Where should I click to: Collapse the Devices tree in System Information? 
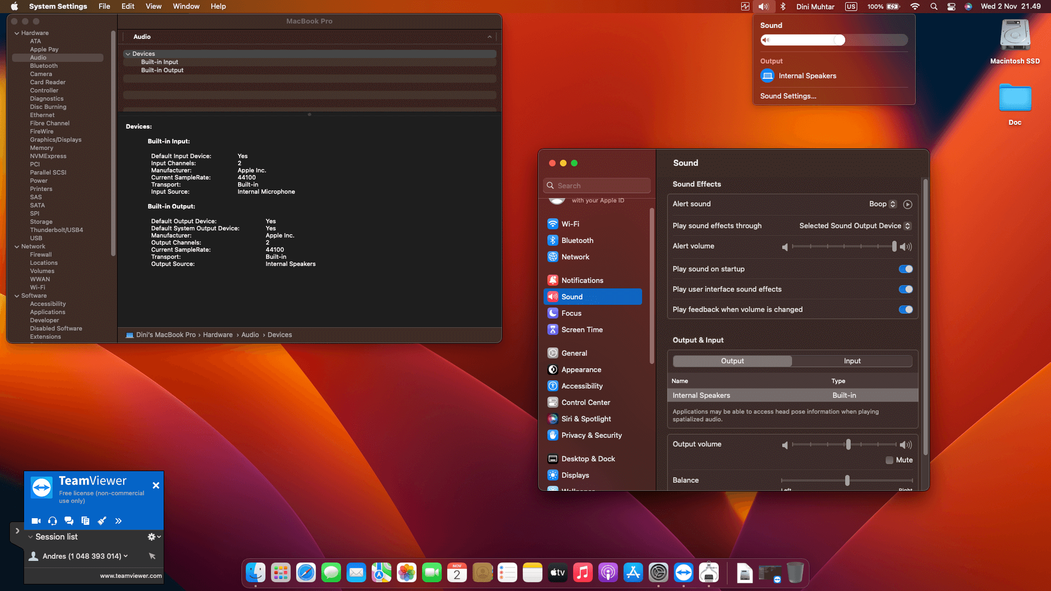(x=128, y=54)
